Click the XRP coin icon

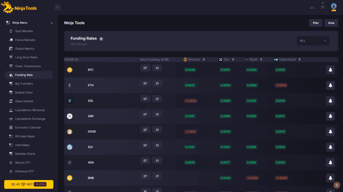click(70, 116)
